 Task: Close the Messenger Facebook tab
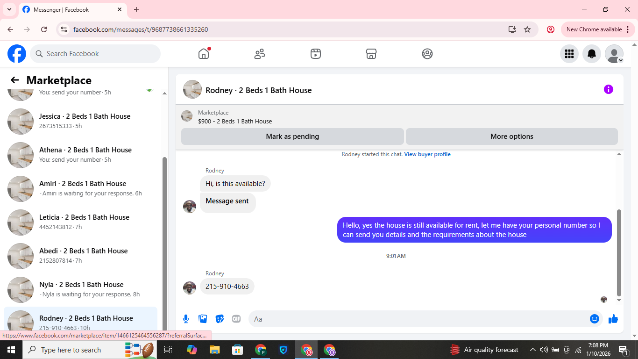120,9
